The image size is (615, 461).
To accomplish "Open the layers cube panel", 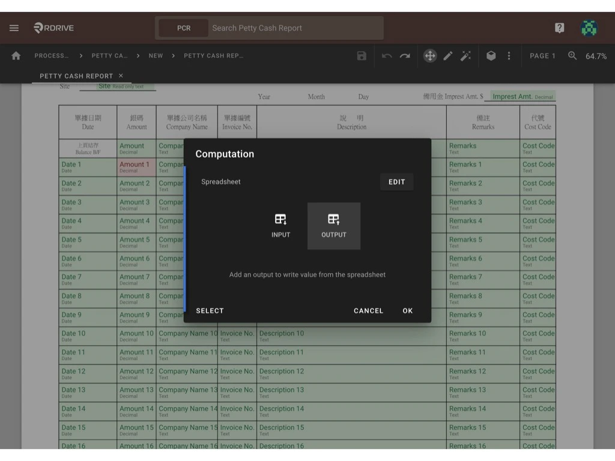I will [x=491, y=55].
